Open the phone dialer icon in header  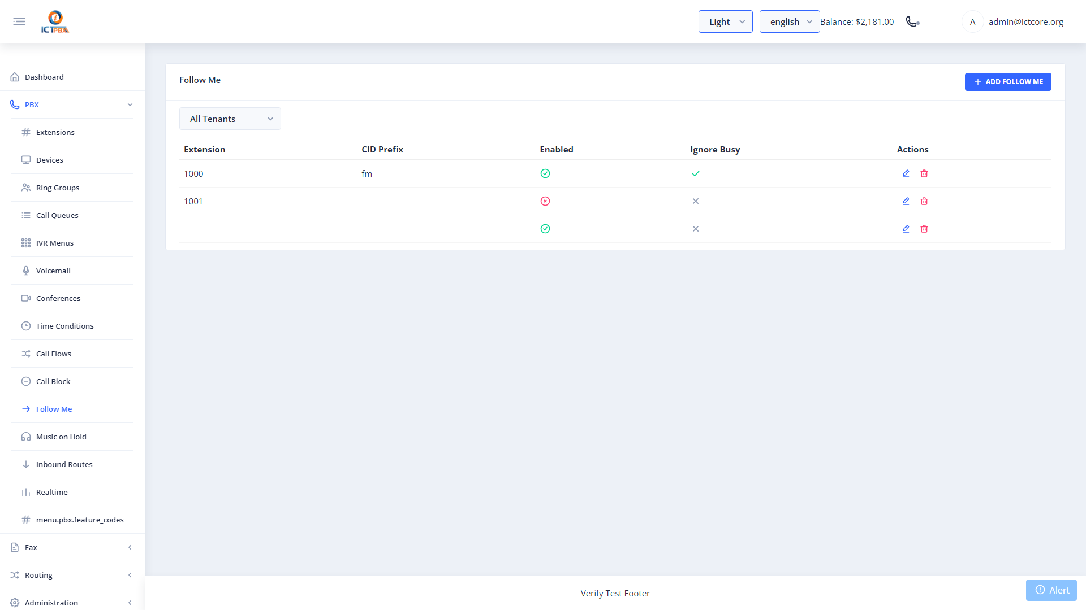[912, 21]
